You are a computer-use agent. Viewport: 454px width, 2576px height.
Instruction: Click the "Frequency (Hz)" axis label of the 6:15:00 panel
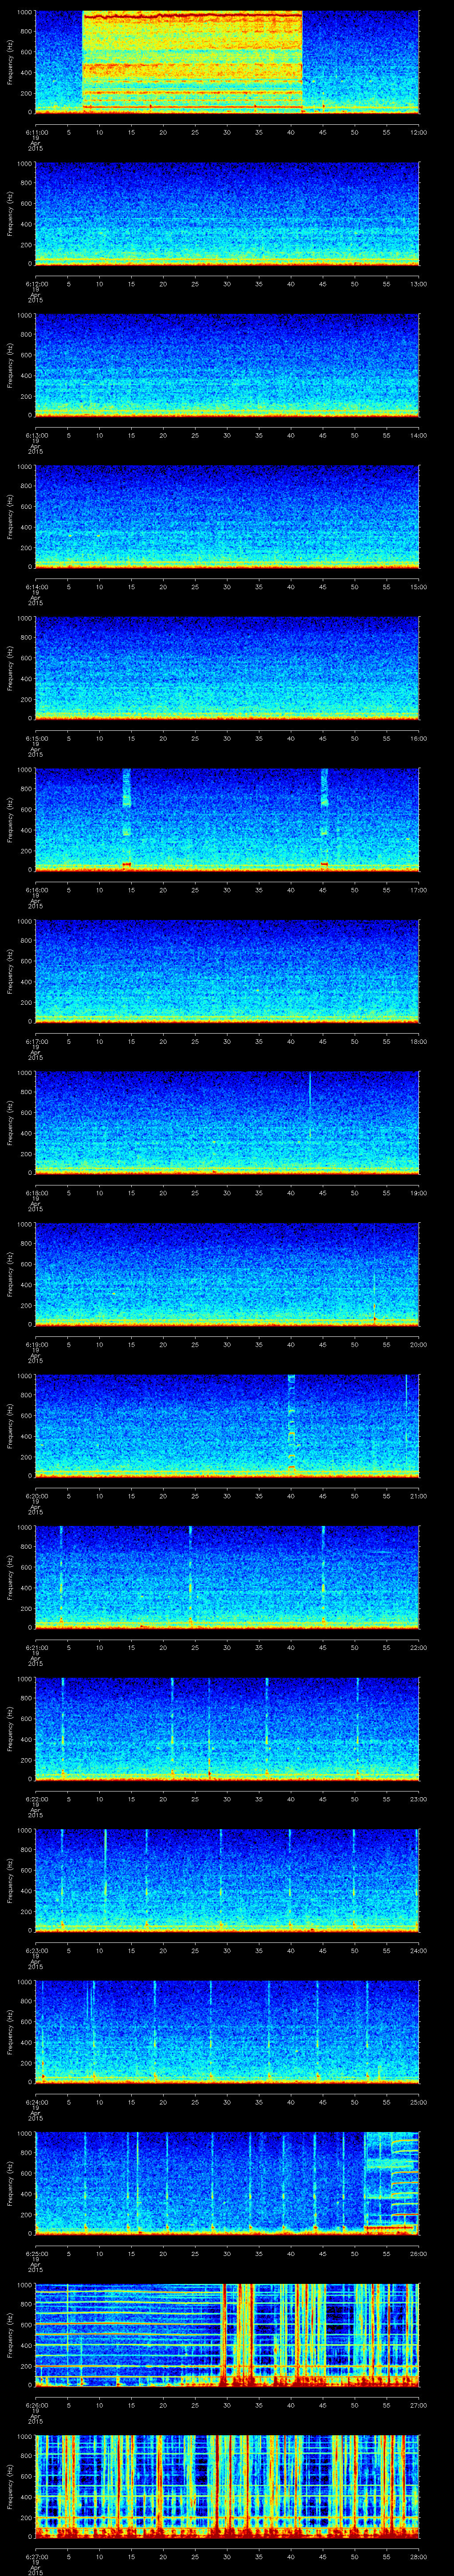click(x=10, y=668)
